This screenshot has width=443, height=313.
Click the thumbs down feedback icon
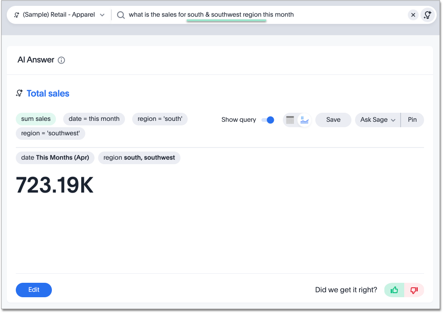pos(414,290)
